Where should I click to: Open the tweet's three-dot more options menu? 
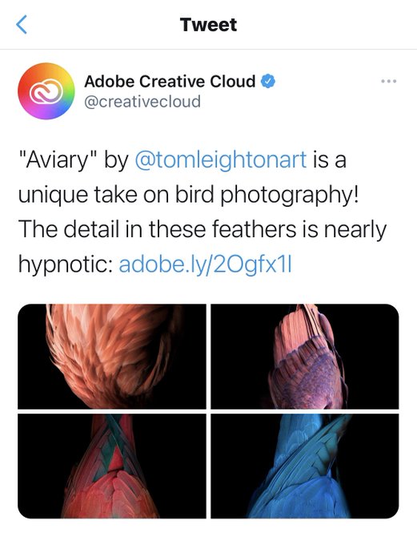pyautogui.click(x=388, y=81)
